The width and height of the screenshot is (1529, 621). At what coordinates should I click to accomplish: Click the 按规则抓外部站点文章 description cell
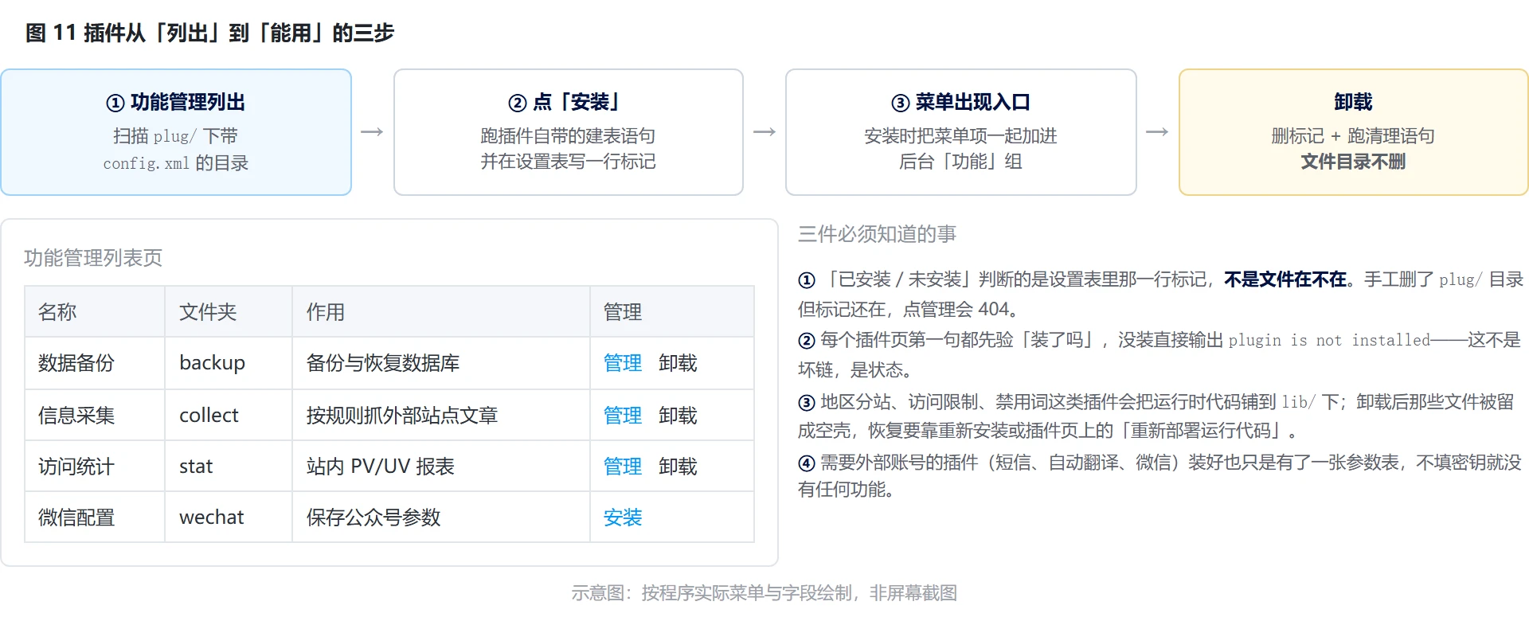pos(441,416)
